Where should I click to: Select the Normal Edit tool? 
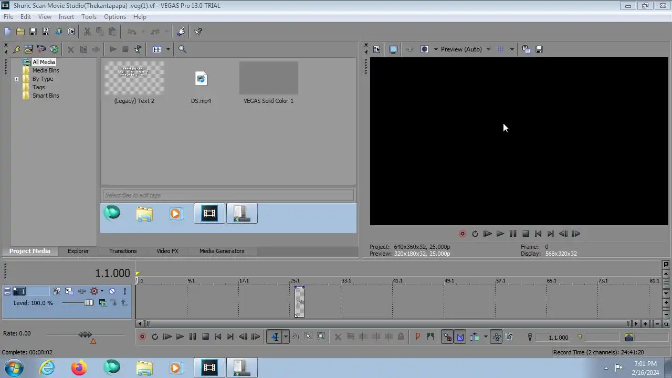[x=275, y=337]
